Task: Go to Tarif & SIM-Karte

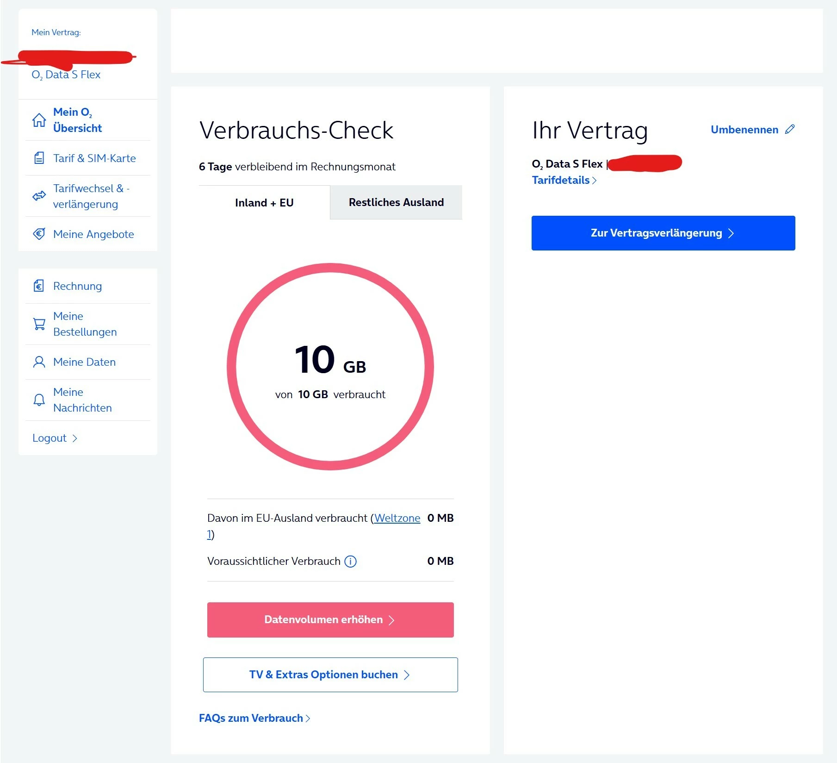Action: (88, 158)
